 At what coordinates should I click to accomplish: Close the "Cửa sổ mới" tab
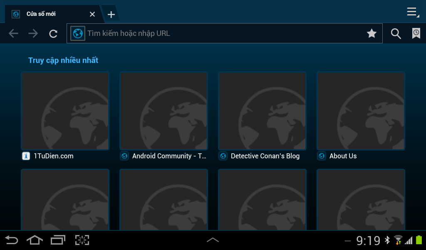pyautogui.click(x=92, y=14)
